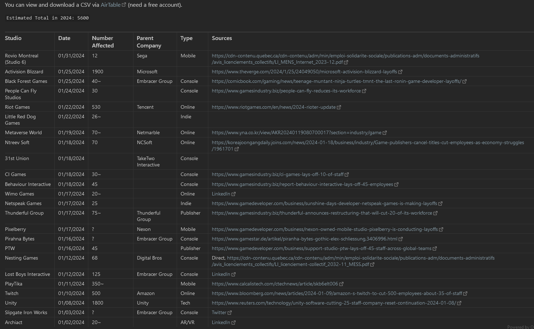Open gamedeveloper.com Pixelberry layoffs link
The height and width of the screenshot is (329, 534).
[x=325, y=229]
